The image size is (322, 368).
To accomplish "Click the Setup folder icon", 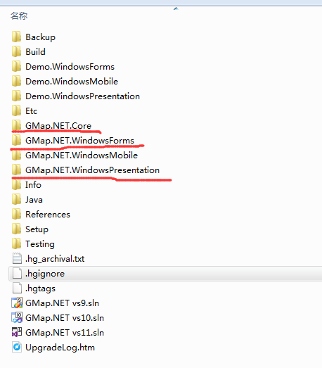I will click(x=16, y=229).
